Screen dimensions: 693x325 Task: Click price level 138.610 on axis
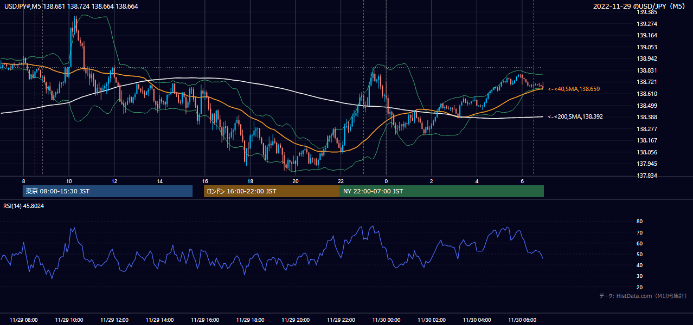click(647, 94)
